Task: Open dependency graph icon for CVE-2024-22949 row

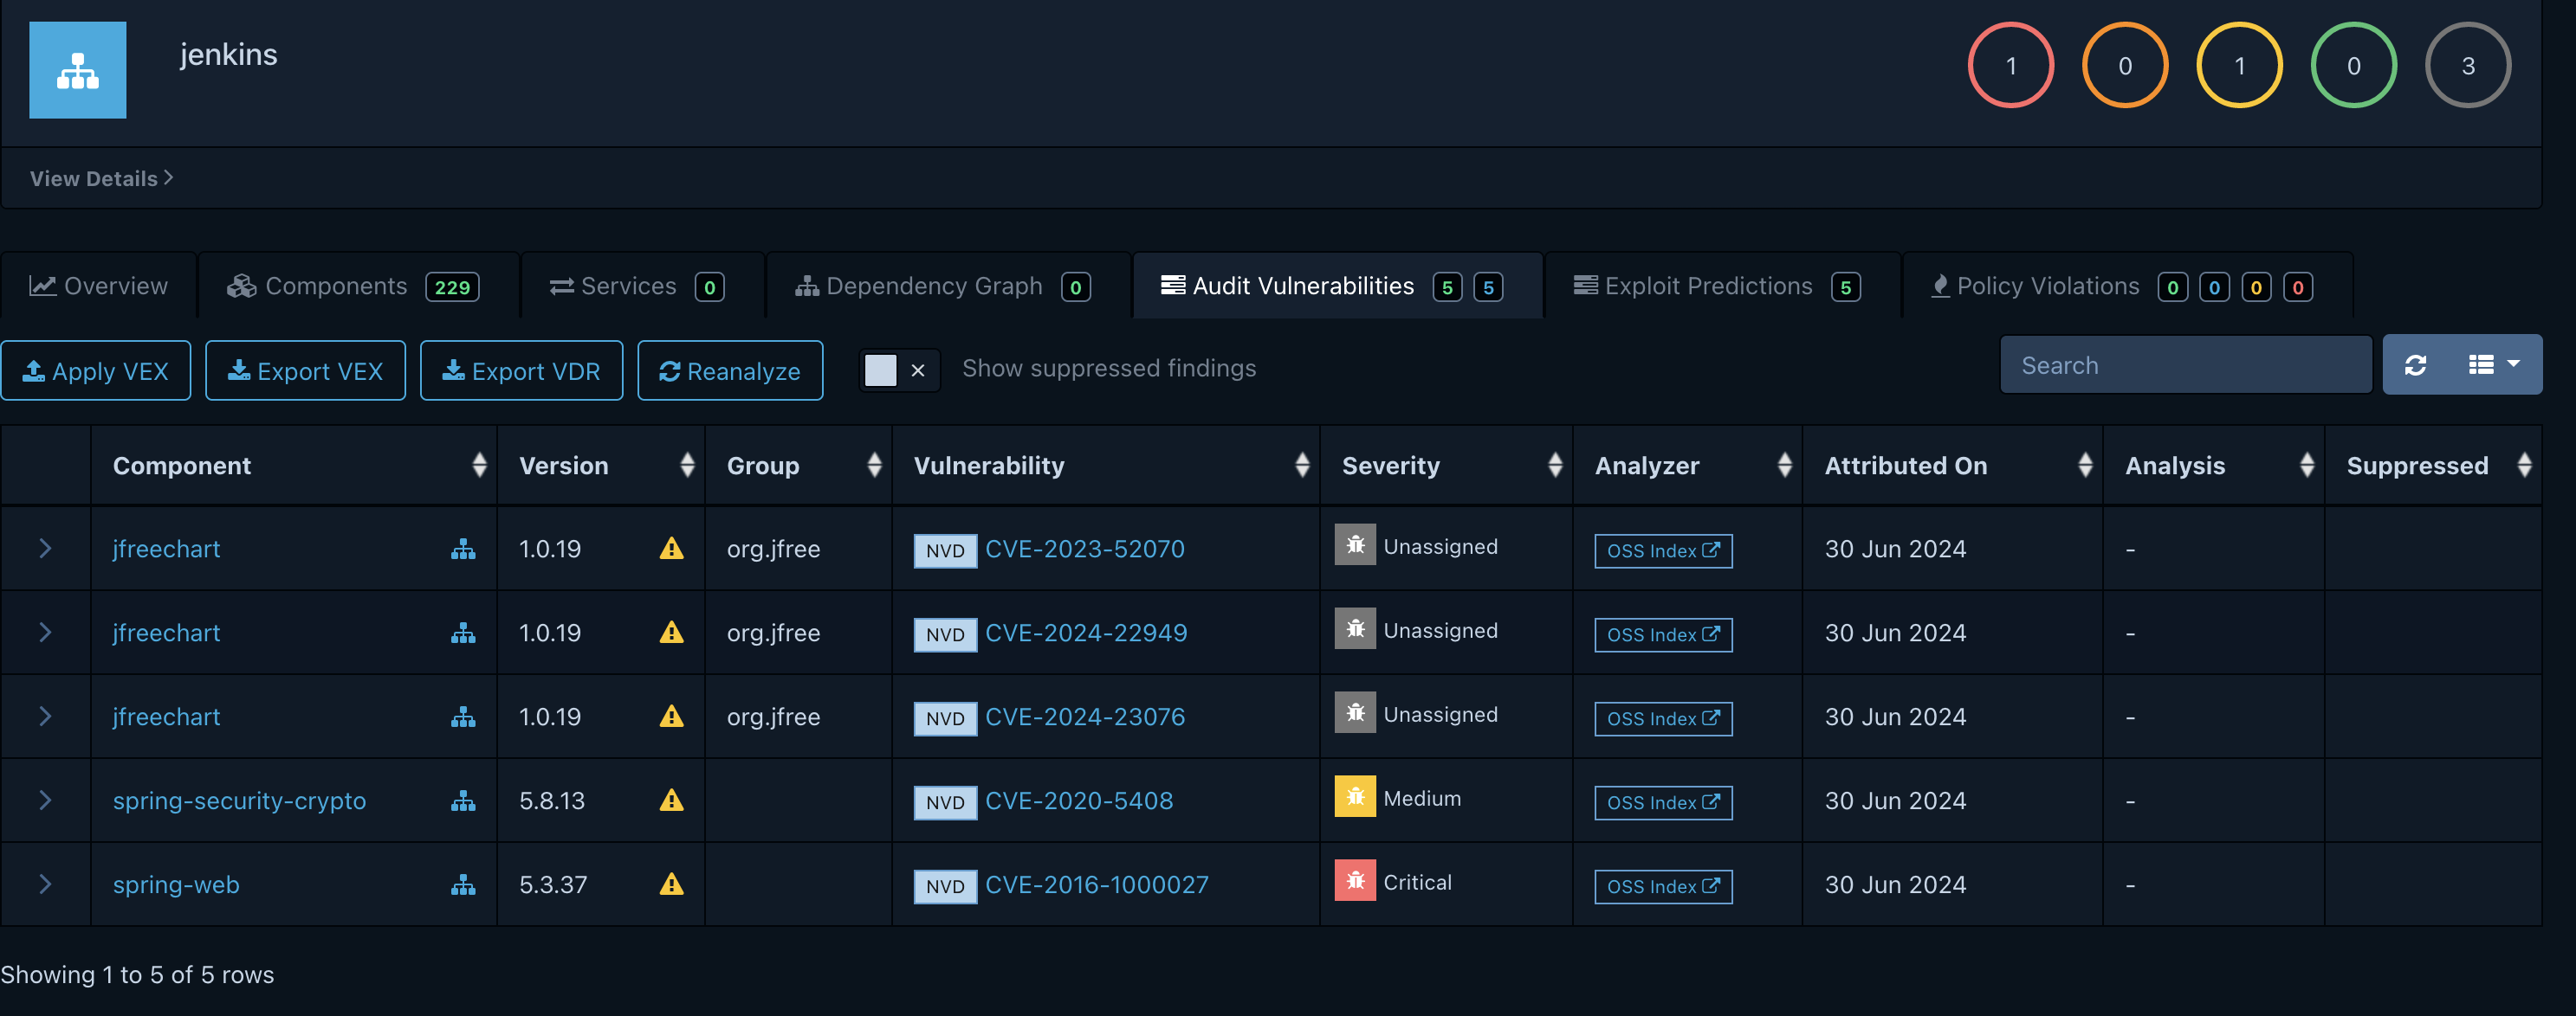Action: (463, 633)
